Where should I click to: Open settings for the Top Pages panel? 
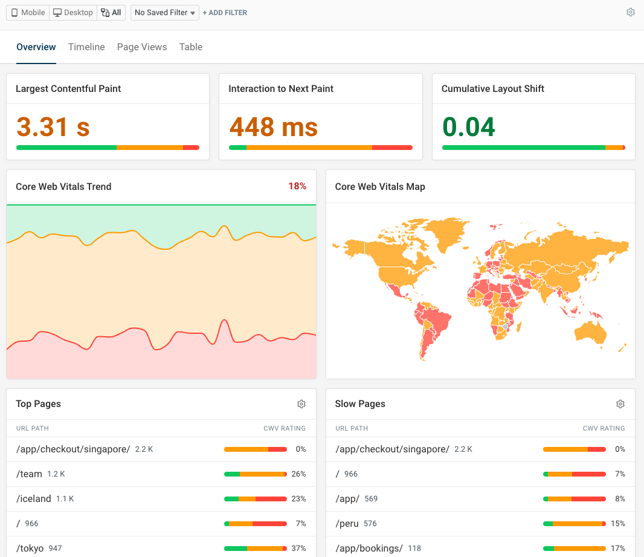pos(301,404)
